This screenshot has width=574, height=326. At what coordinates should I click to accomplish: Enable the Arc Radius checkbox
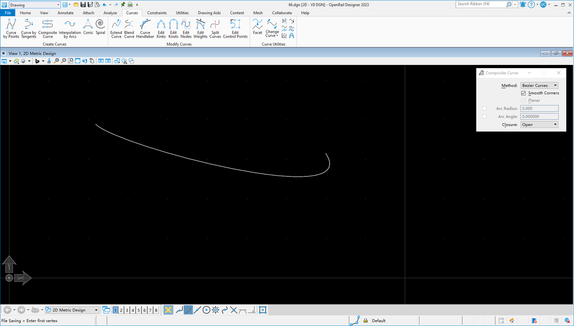tap(484, 108)
